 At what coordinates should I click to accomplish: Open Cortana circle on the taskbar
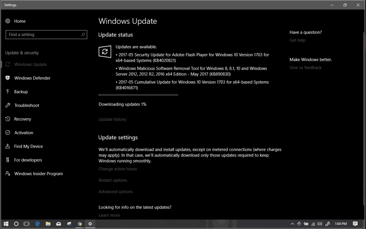(x=16, y=224)
